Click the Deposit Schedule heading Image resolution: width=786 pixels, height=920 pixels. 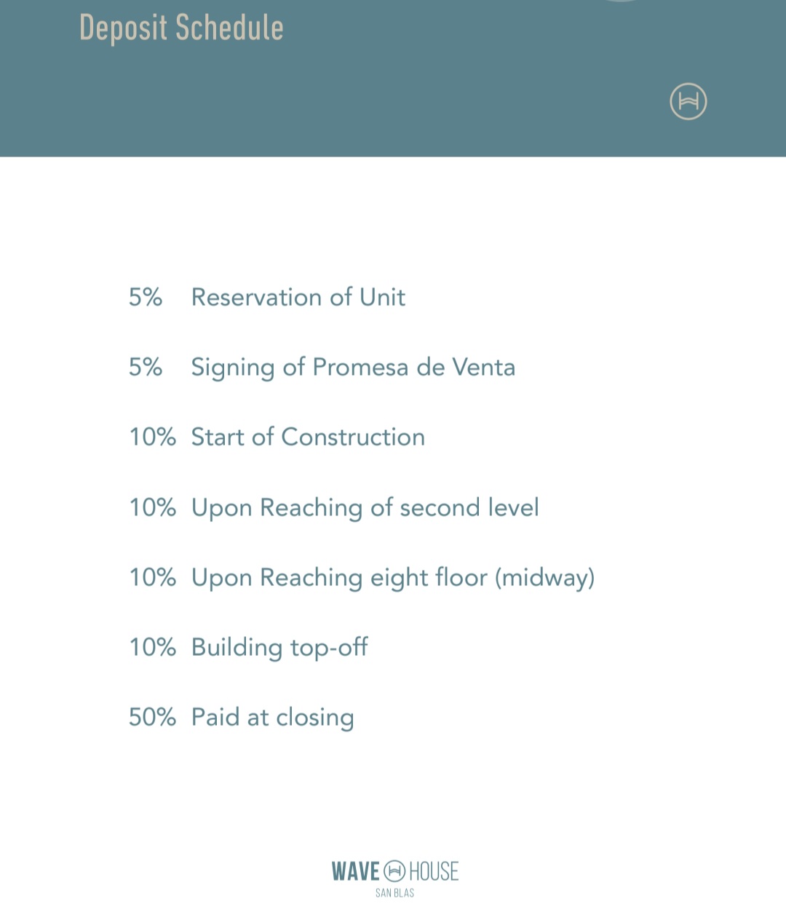[x=181, y=28]
